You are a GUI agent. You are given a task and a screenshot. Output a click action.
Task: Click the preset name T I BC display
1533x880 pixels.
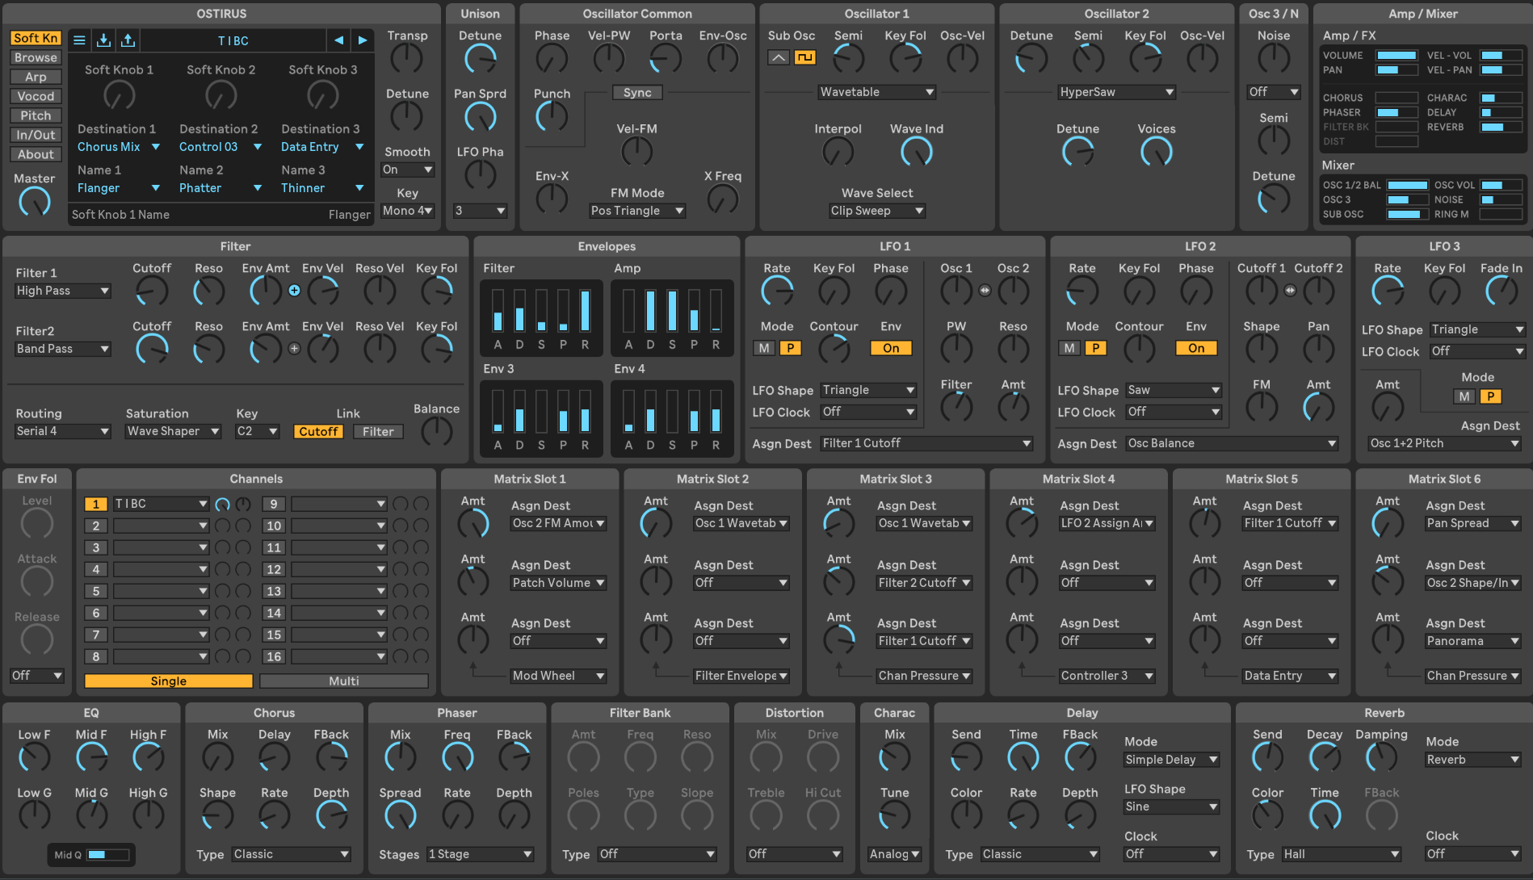point(233,40)
